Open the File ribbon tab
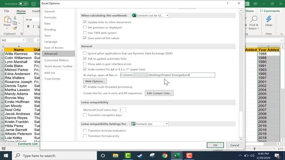The width and height of the screenshot is (285, 160). tap(7, 11)
